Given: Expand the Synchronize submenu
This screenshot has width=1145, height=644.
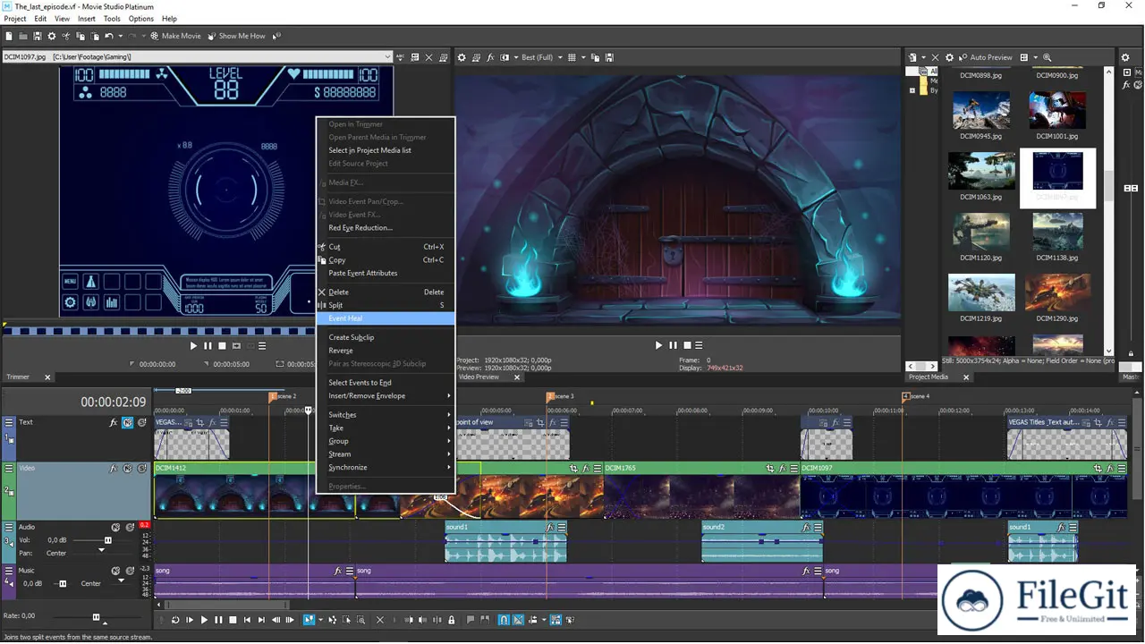Looking at the screenshot, I should pyautogui.click(x=386, y=467).
